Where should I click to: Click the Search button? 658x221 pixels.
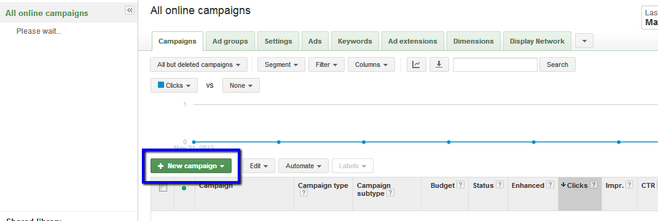[557, 64]
